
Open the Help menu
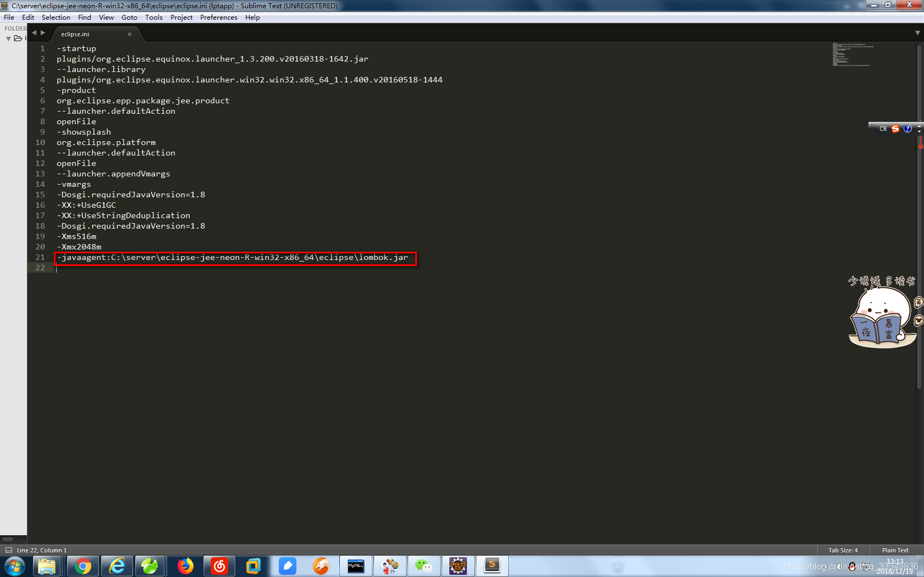pos(252,18)
